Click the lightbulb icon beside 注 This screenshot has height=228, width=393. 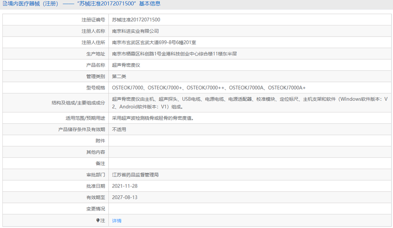point(98,220)
